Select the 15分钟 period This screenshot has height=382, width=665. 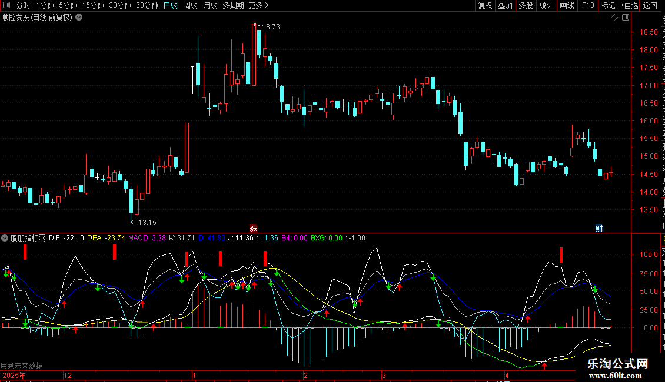(x=92, y=5)
